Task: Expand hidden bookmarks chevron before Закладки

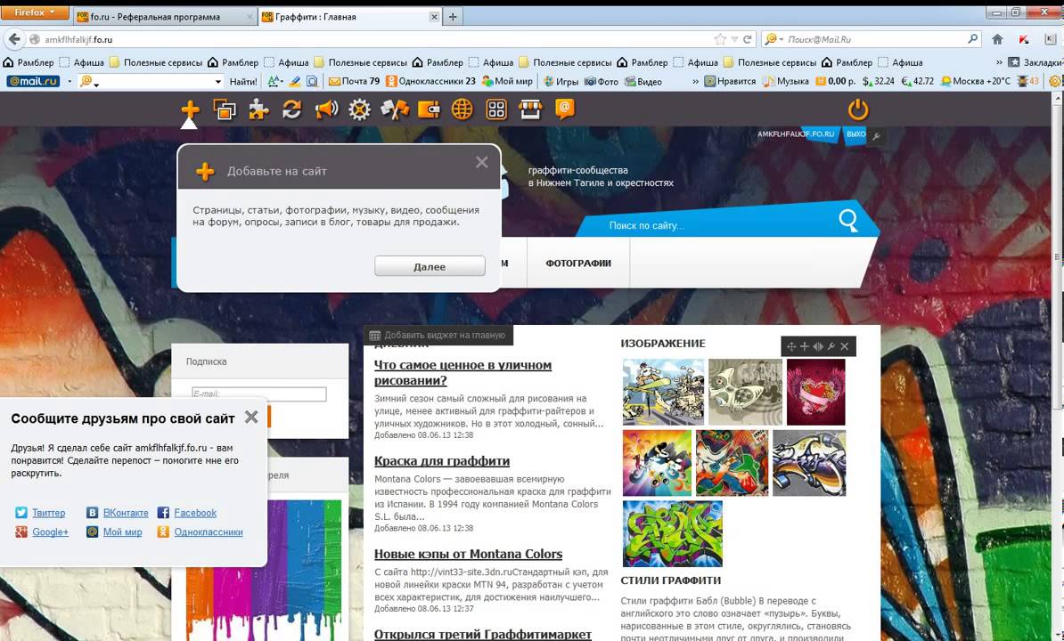Action: coord(999,62)
